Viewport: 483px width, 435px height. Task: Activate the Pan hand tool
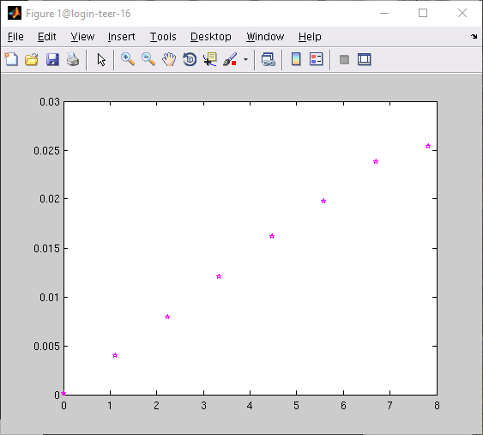pyautogui.click(x=169, y=59)
